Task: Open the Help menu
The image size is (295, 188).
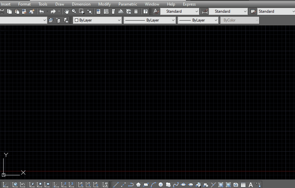Action: [x=171, y=4]
